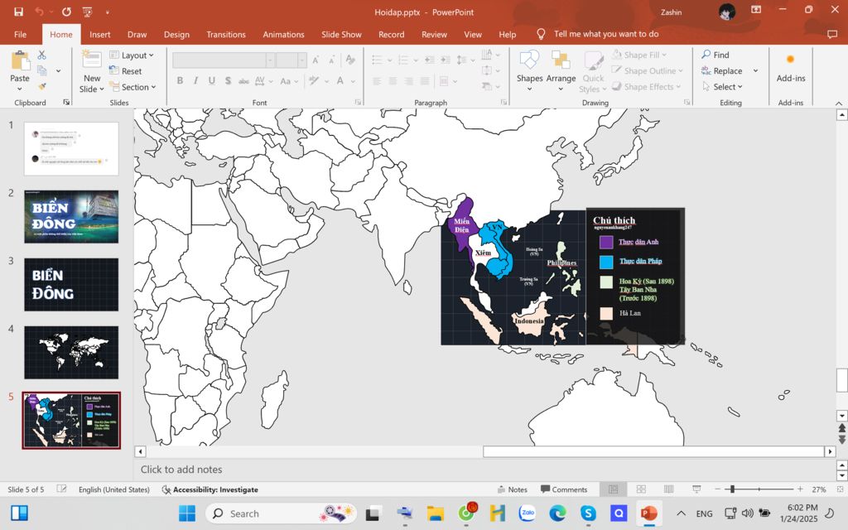Click the Add-ins icon
The image size is (848, 530).
[790, 66]
